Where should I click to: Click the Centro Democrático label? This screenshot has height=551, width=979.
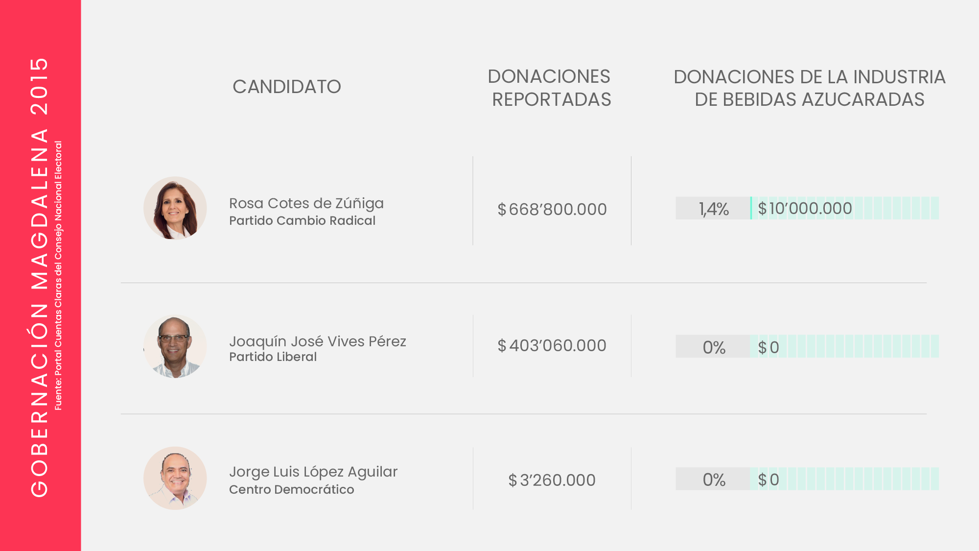click(x=291, y=490)
